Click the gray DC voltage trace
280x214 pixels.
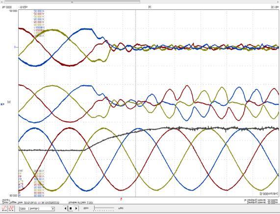[148, 130]
